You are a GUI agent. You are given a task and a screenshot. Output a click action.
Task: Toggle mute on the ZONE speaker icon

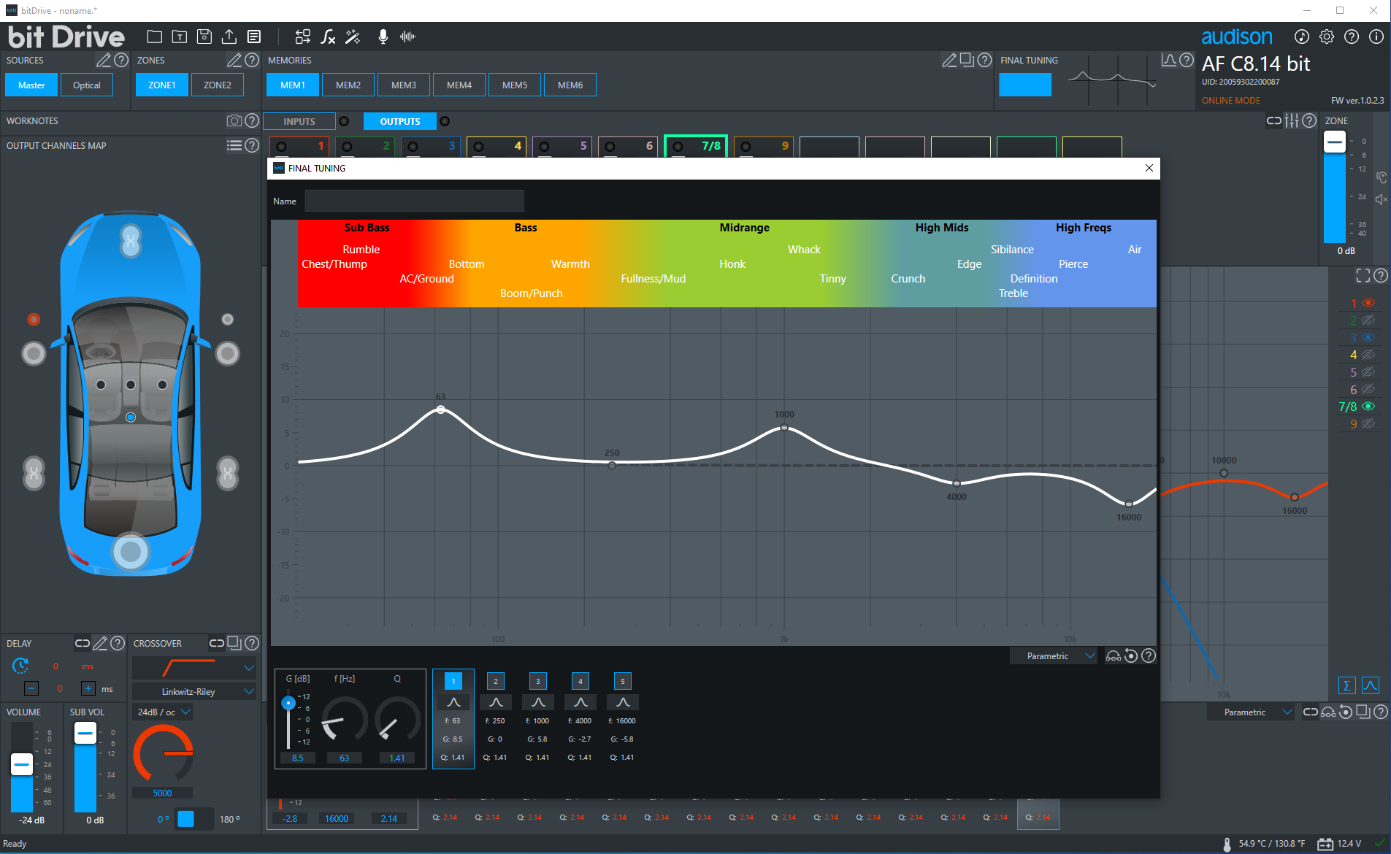1381,198
